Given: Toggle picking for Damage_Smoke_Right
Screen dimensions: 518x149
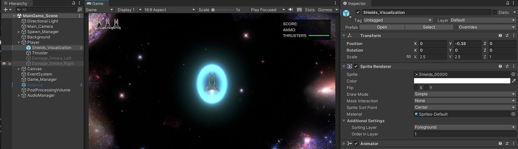Looking at the screenshot, I should [9, 64].
